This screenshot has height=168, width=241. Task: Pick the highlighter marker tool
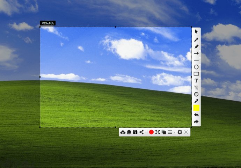click(196, 46)
